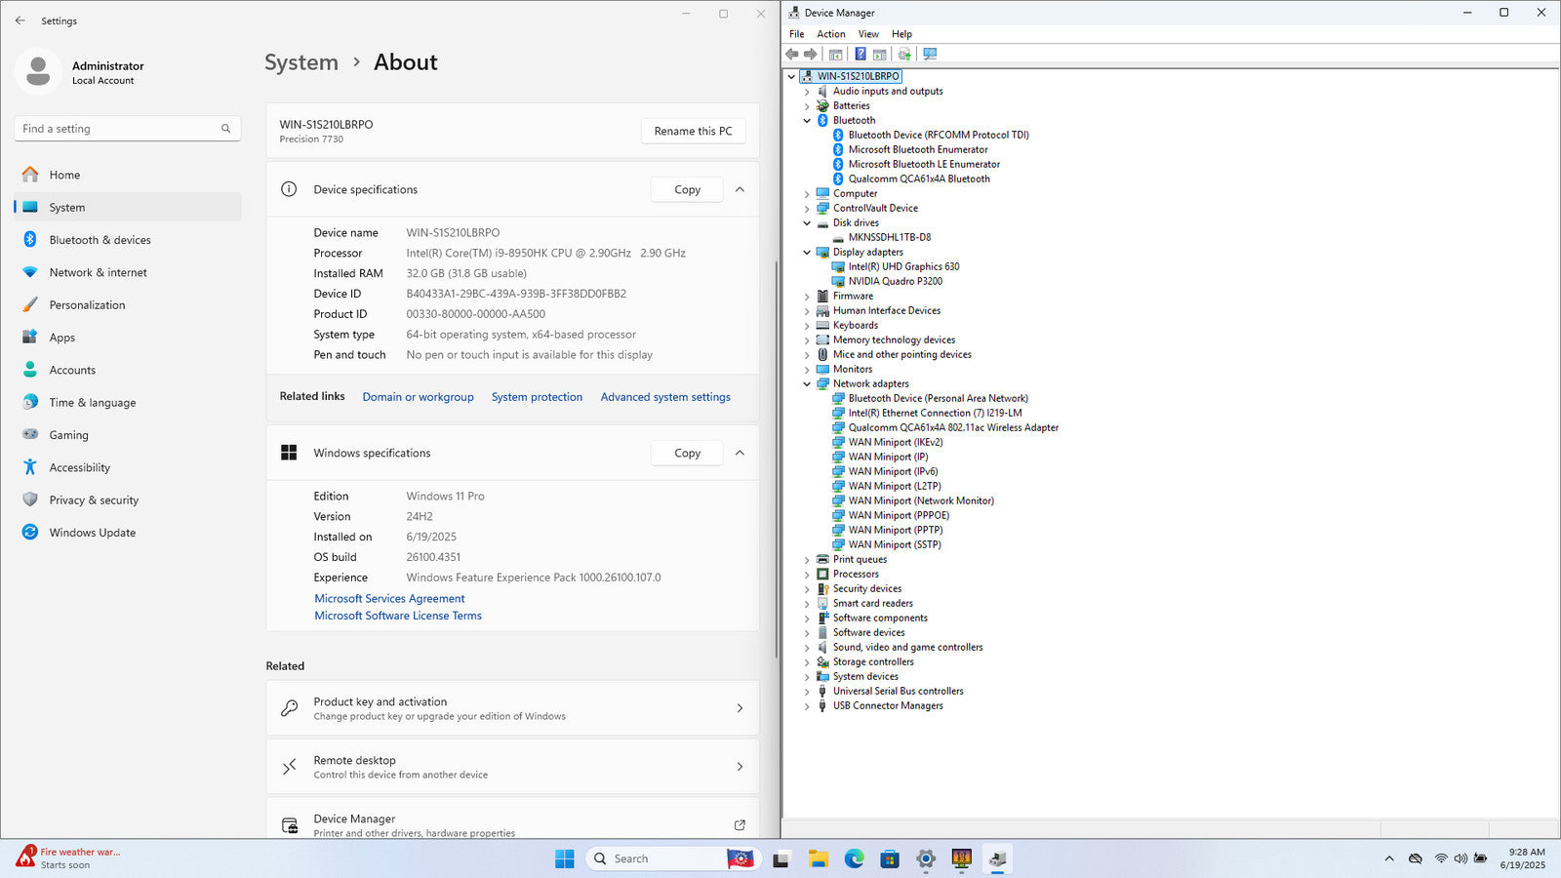Click the Update device driver toolbar icon
The image size is (1561, 878).
point(904,55)
